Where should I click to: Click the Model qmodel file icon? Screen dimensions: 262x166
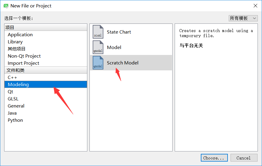click(x=98, y=47)
